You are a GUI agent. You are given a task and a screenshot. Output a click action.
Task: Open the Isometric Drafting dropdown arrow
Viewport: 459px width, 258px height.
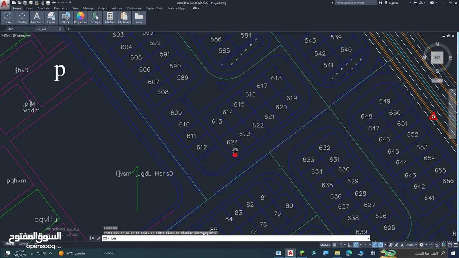tap(370, 245)
